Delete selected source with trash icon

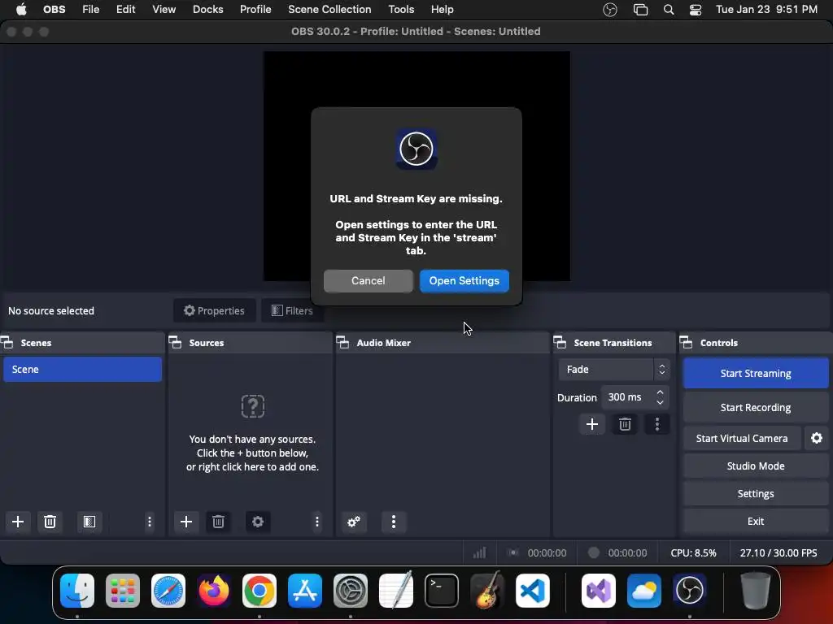[218, 522]
